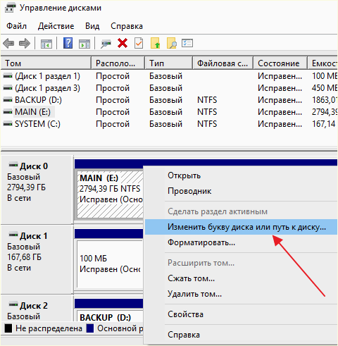Click the Состояние column header

(x=280, y=63)
